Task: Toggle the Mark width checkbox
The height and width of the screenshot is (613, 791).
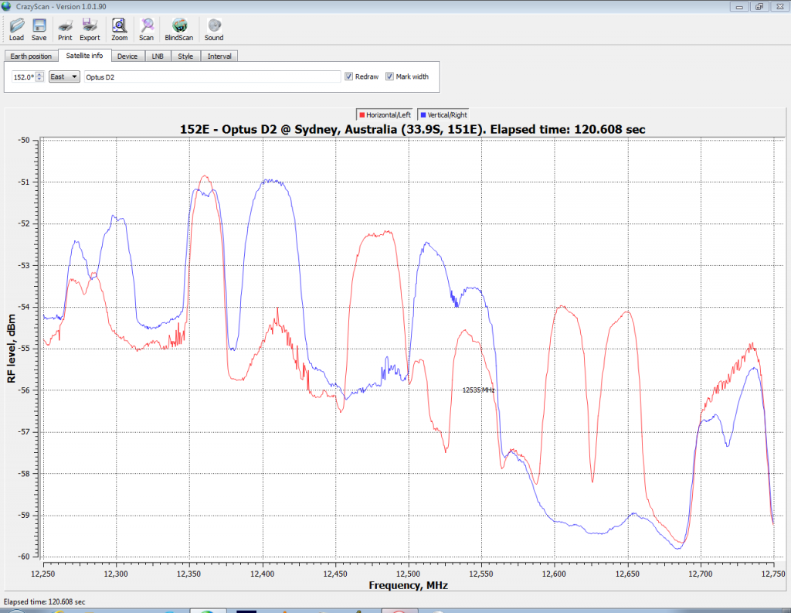Action: coord(389,77)
